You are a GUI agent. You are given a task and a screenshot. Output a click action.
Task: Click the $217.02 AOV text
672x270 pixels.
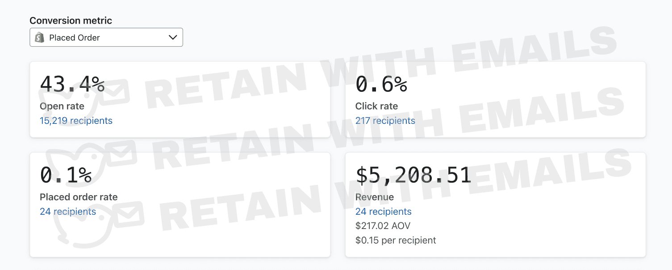tap(383, 226)
